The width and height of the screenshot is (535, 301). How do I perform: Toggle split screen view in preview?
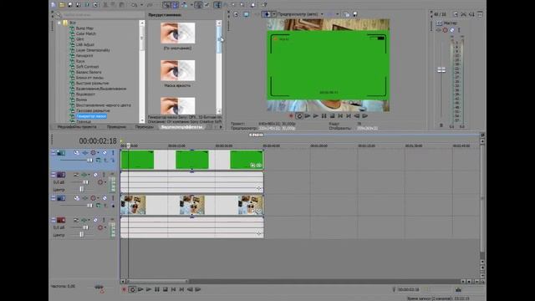[x=267, y=14]
